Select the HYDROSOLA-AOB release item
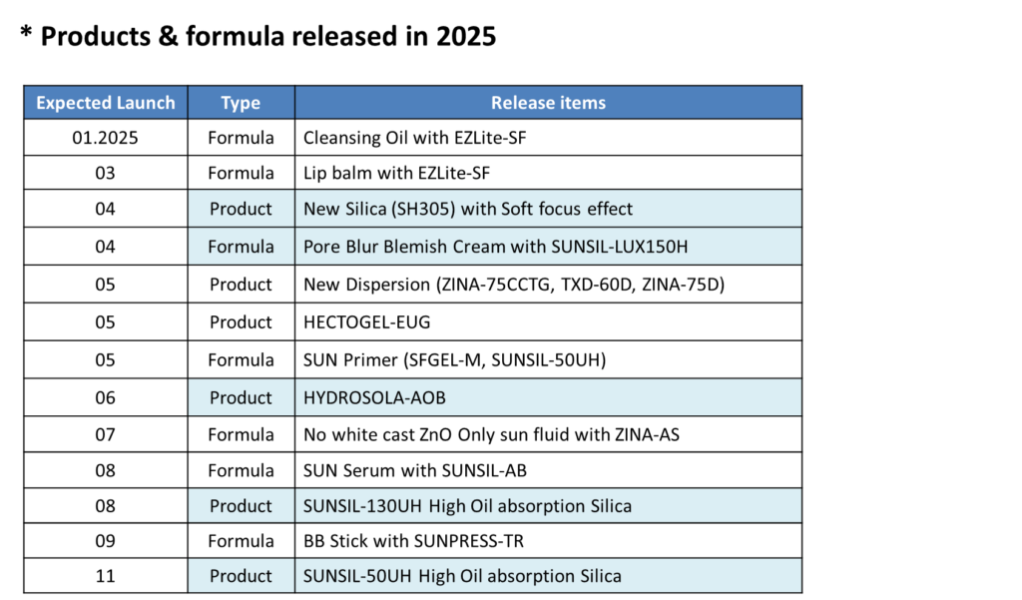 coord(548,397)
